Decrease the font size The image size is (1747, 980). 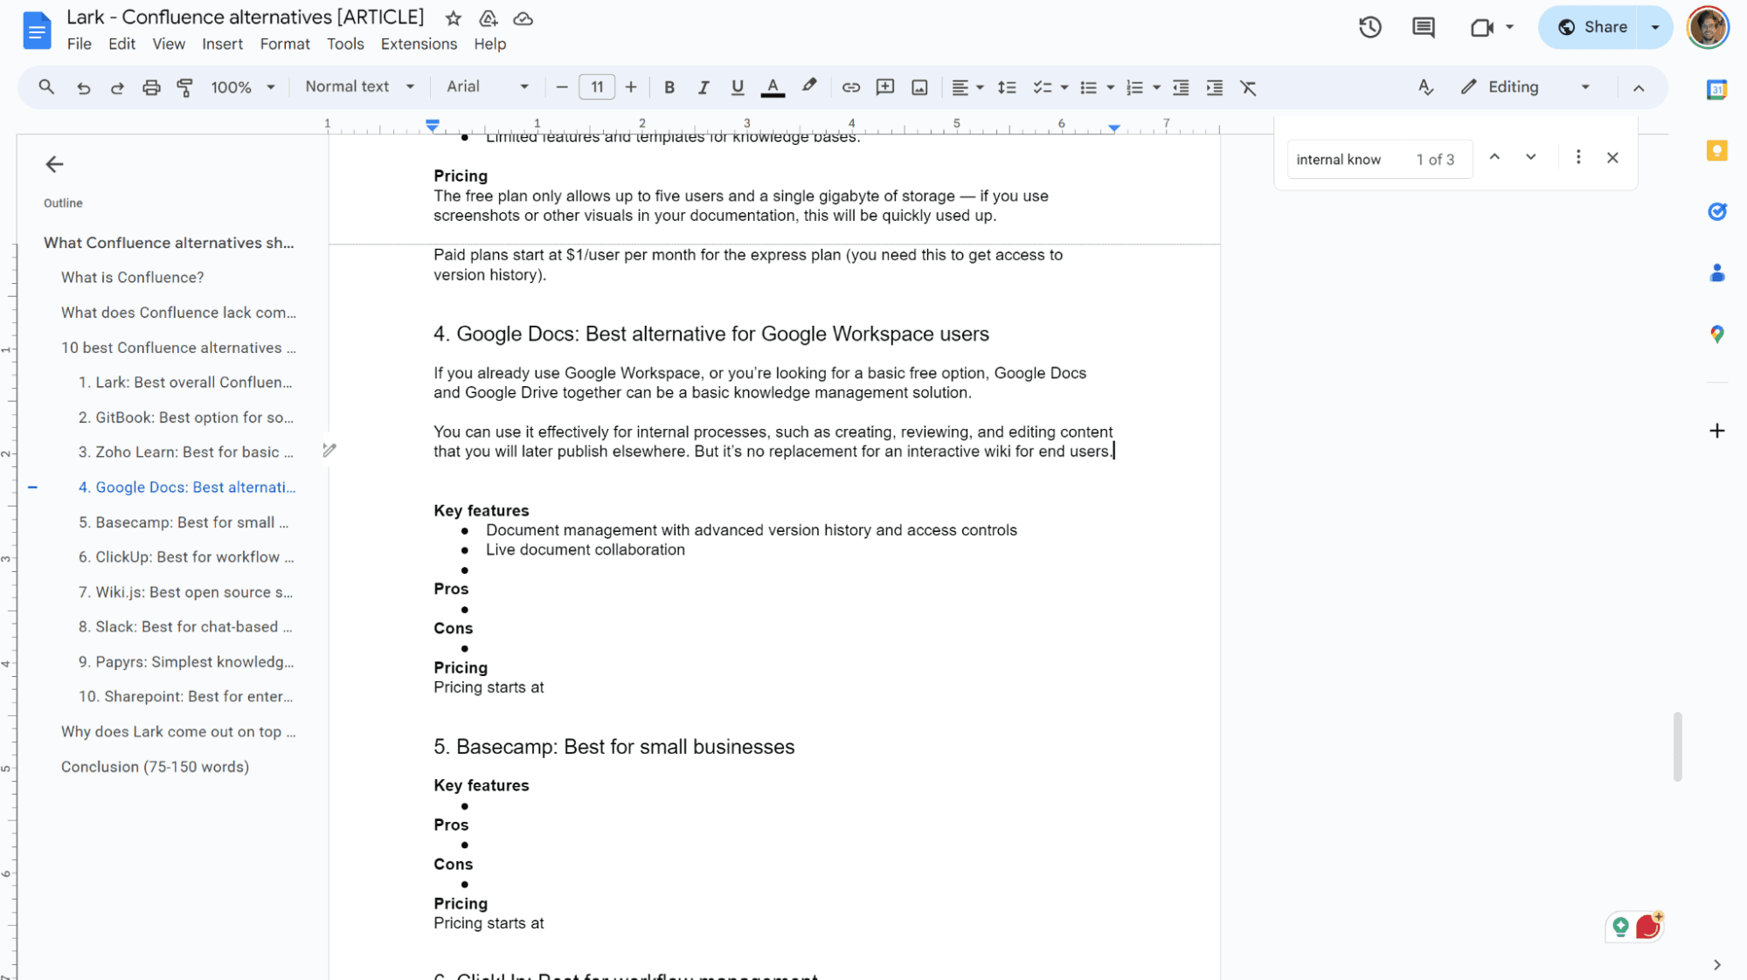pos(562,87)
